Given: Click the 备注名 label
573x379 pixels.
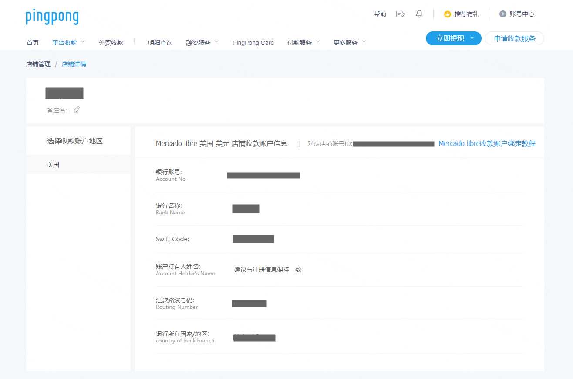Looking at the screenshot, I should [57, 110].
